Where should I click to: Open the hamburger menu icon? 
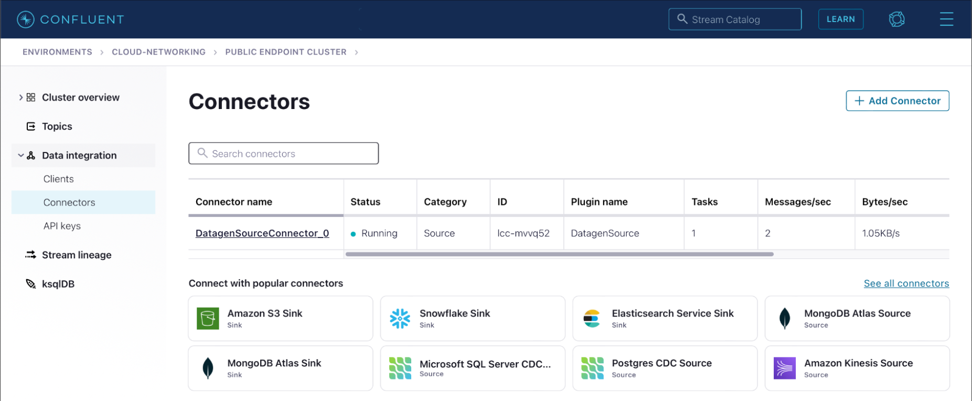946,19
